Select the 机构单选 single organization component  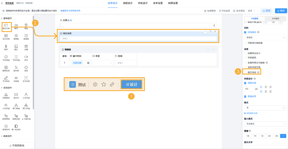6,117
